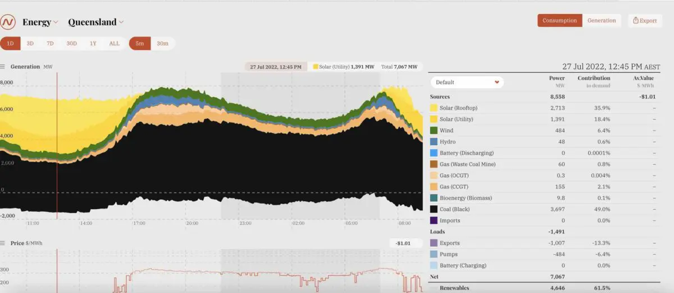
Task: Open the Queensland region dropdown
Action: (95, 22)
